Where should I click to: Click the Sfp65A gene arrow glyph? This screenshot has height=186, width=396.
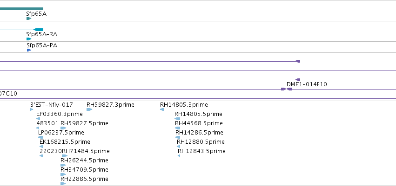pyautogui.click(x=29, y=19)
